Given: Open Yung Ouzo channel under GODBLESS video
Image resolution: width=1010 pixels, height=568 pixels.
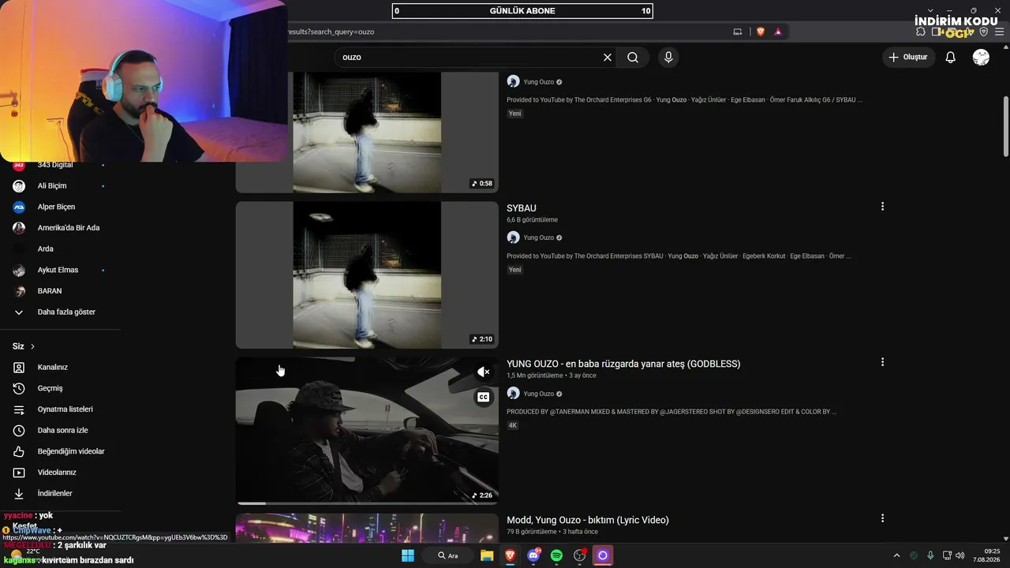Looking at the screenshot, I should 539,394.
